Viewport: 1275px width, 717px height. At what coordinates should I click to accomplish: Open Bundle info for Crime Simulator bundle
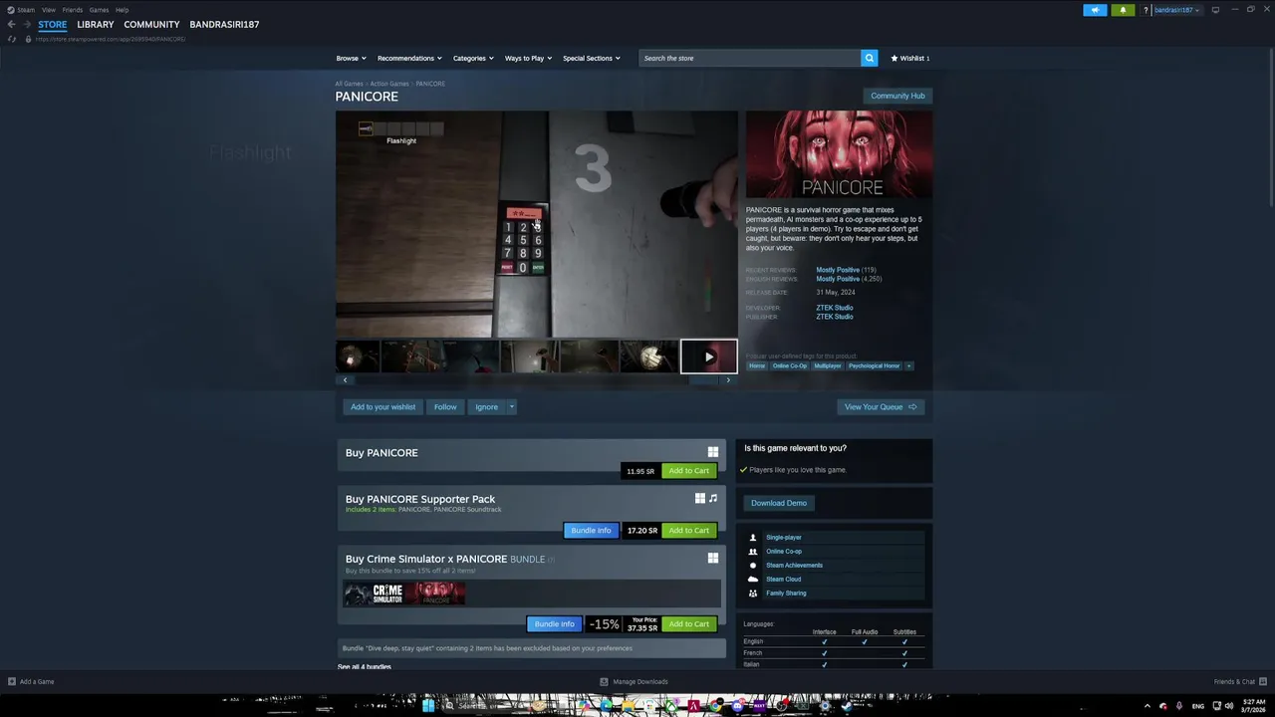pos(554,624)
